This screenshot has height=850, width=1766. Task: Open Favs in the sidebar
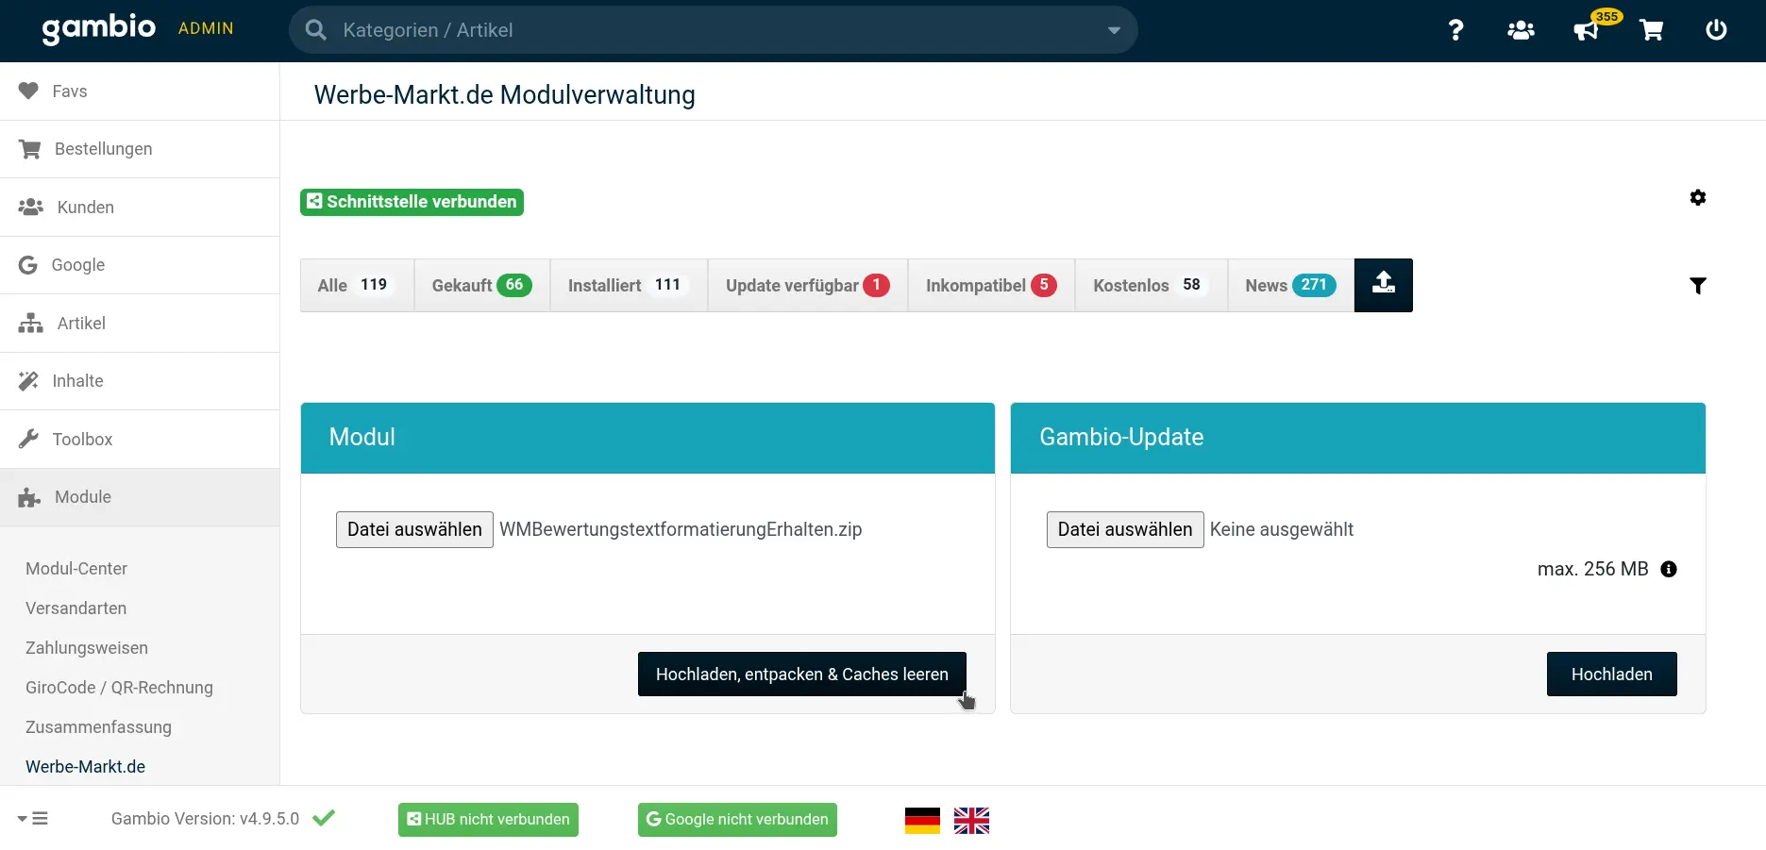tap(140, 92)
